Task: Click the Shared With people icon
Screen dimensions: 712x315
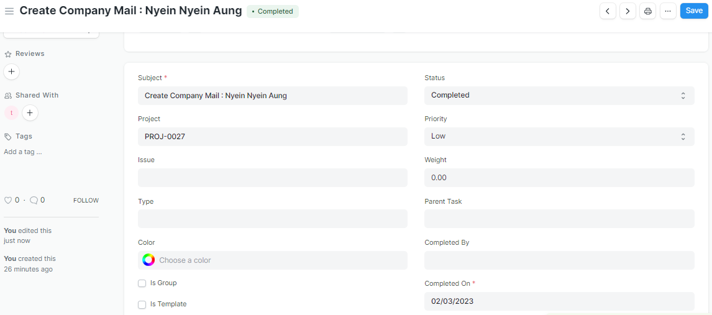Action: [7, 96]
